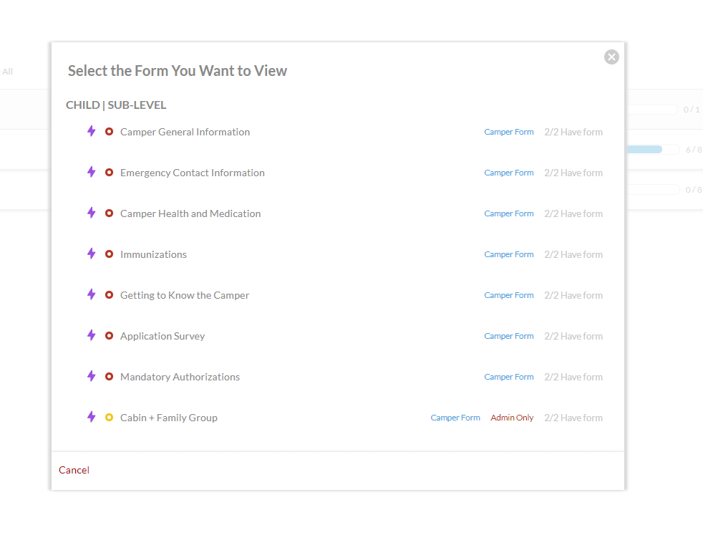Click lightning icon beside Emergency Contact Information
Viewport: 703px width, 553px height.
click(91, 173)
